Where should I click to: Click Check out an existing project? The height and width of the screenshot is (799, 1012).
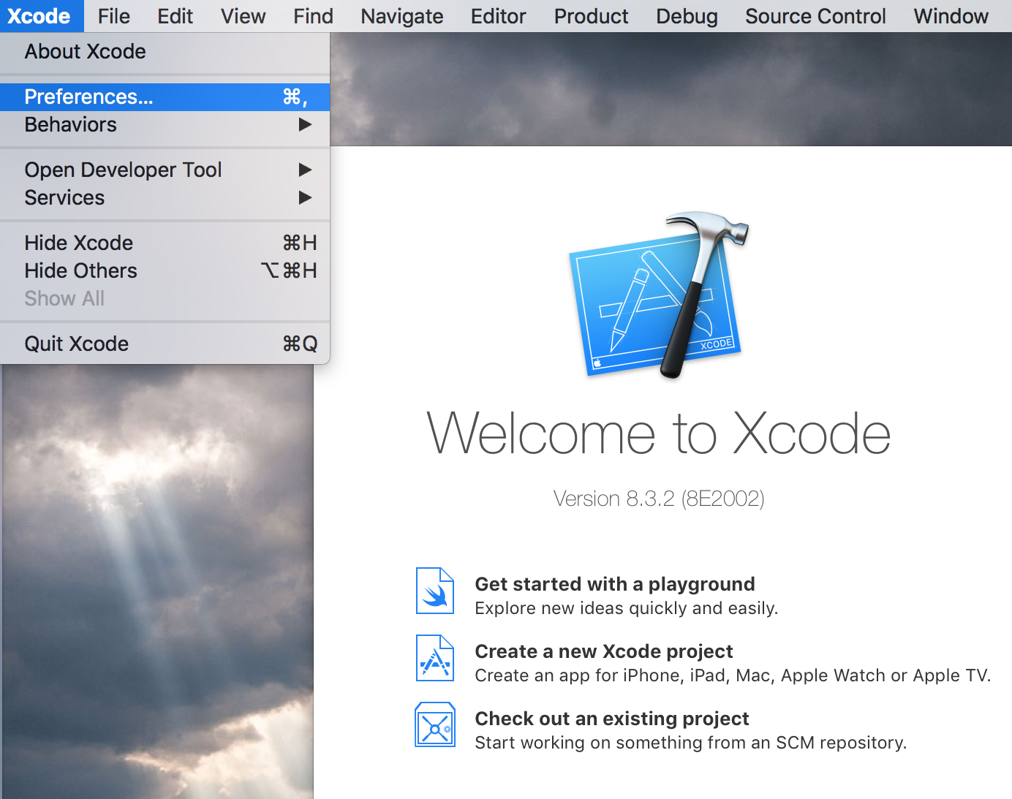tap(612, 719)
